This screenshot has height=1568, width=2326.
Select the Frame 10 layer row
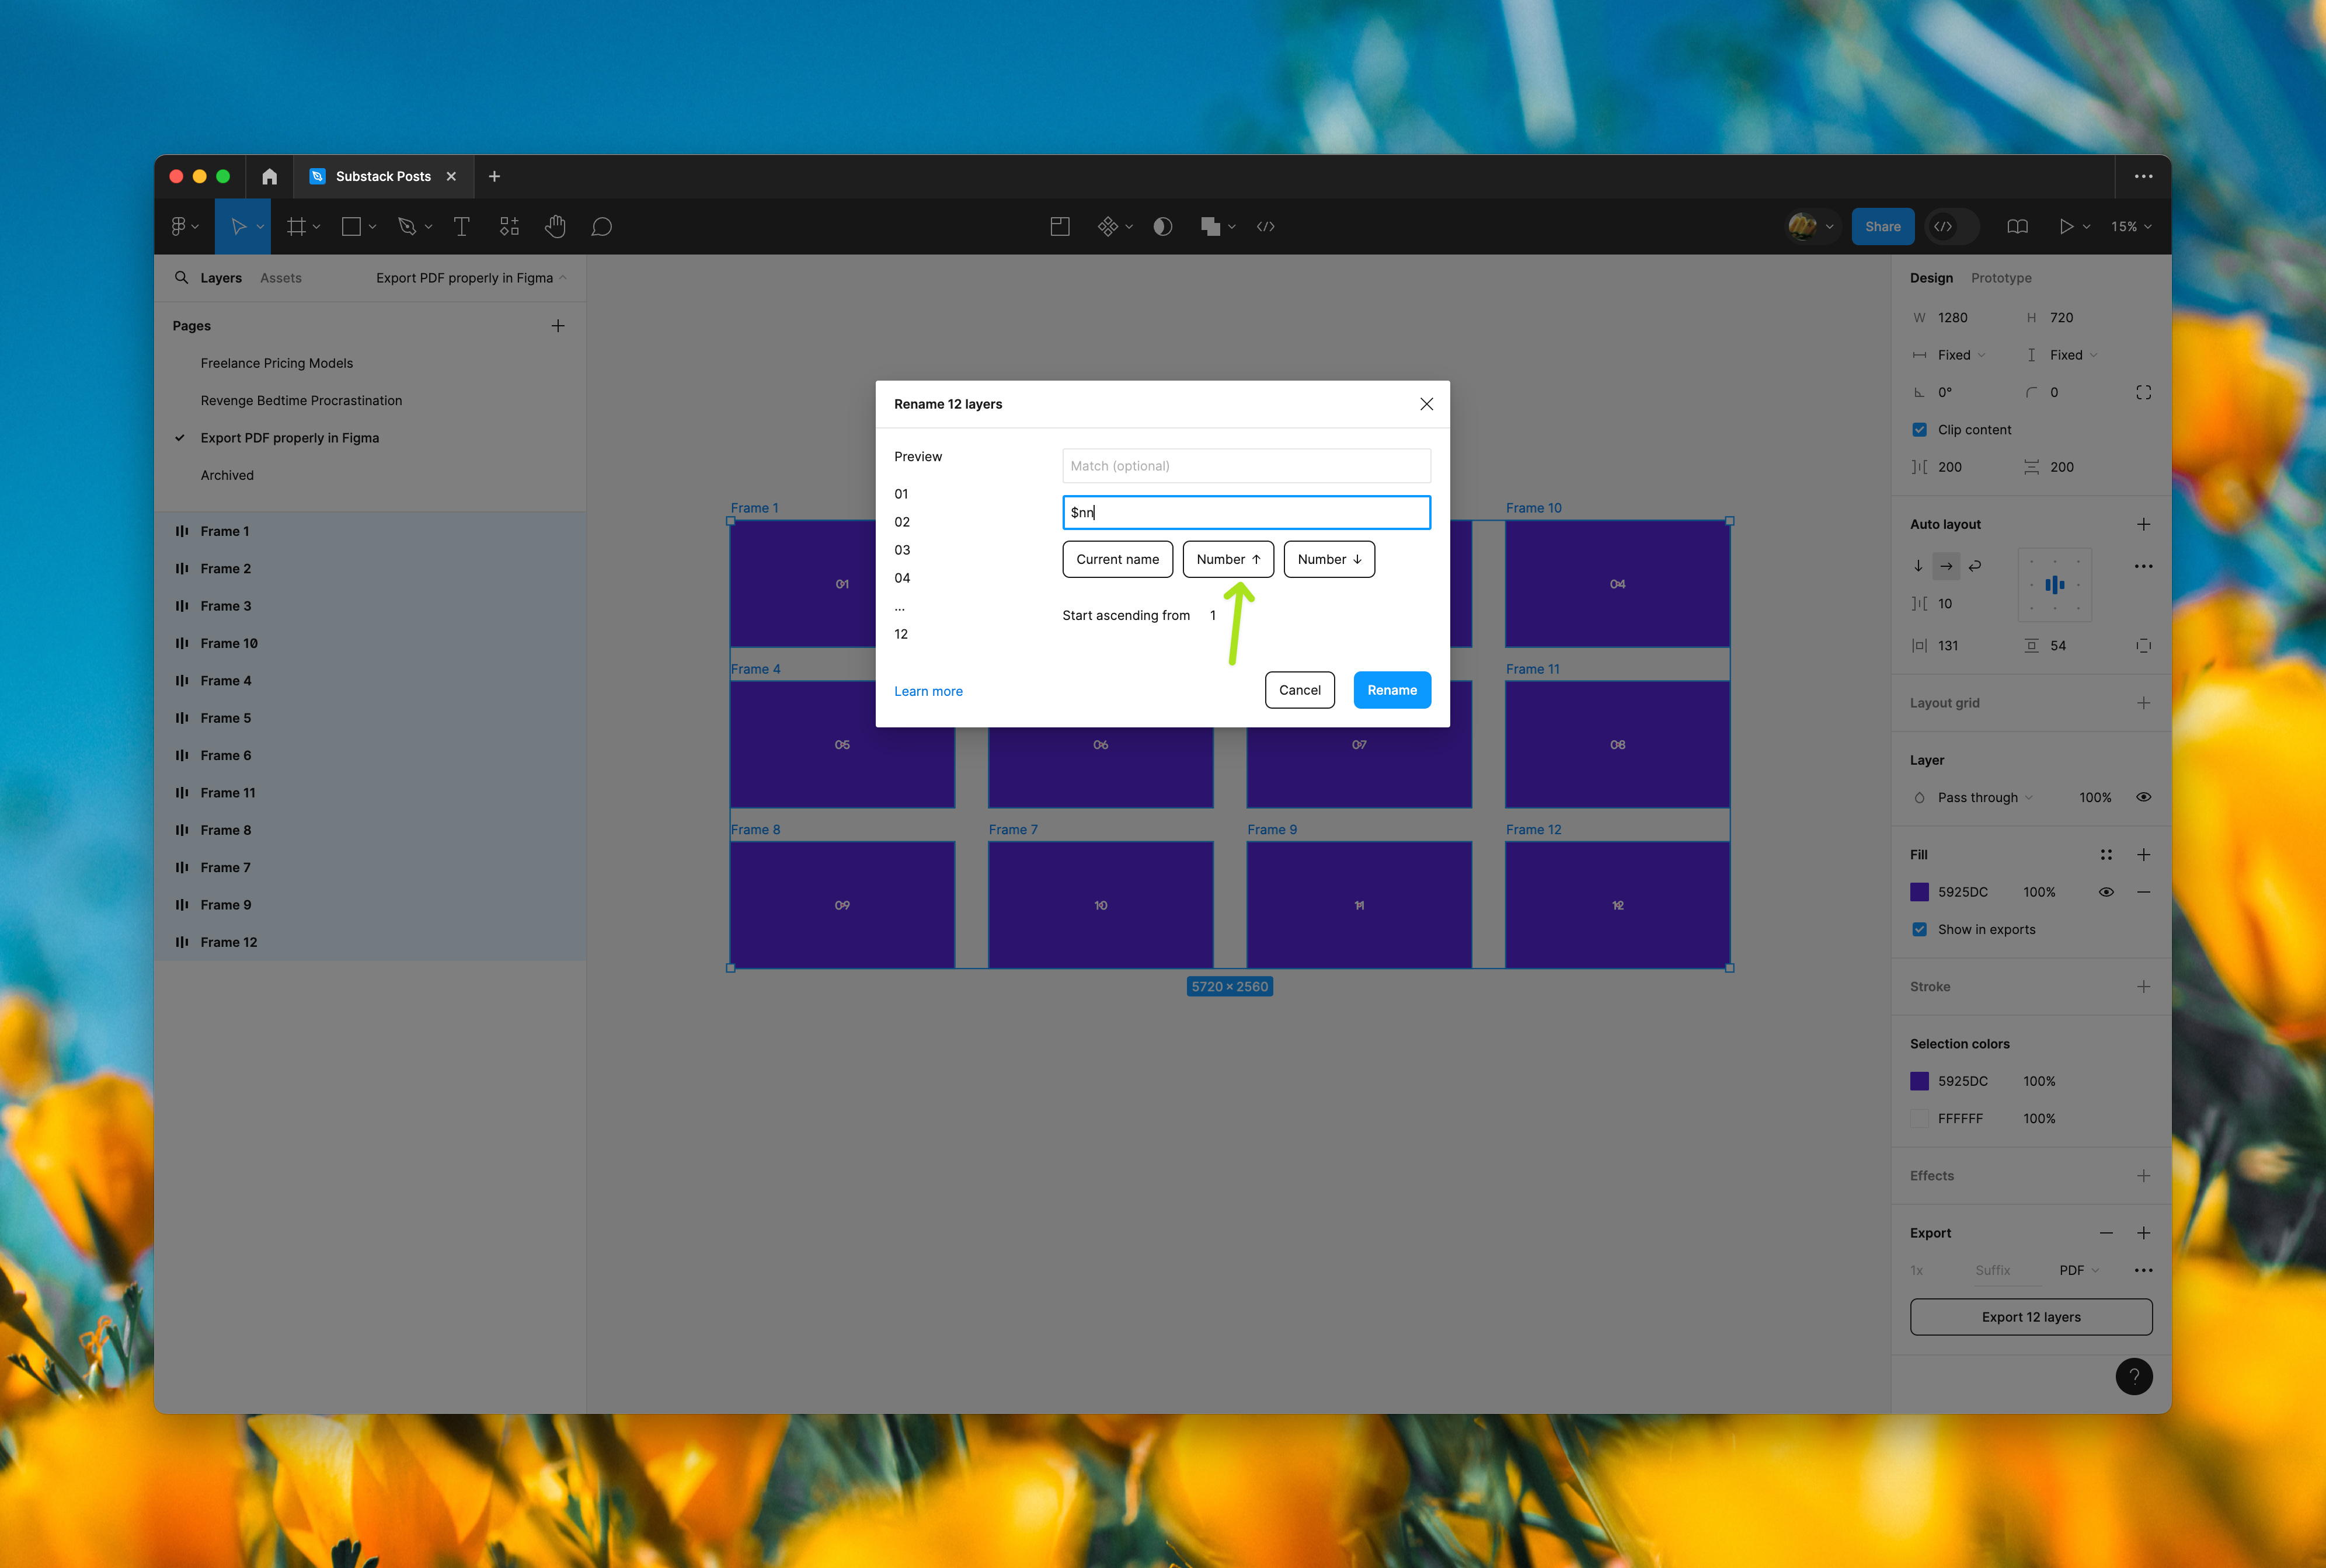370,643
